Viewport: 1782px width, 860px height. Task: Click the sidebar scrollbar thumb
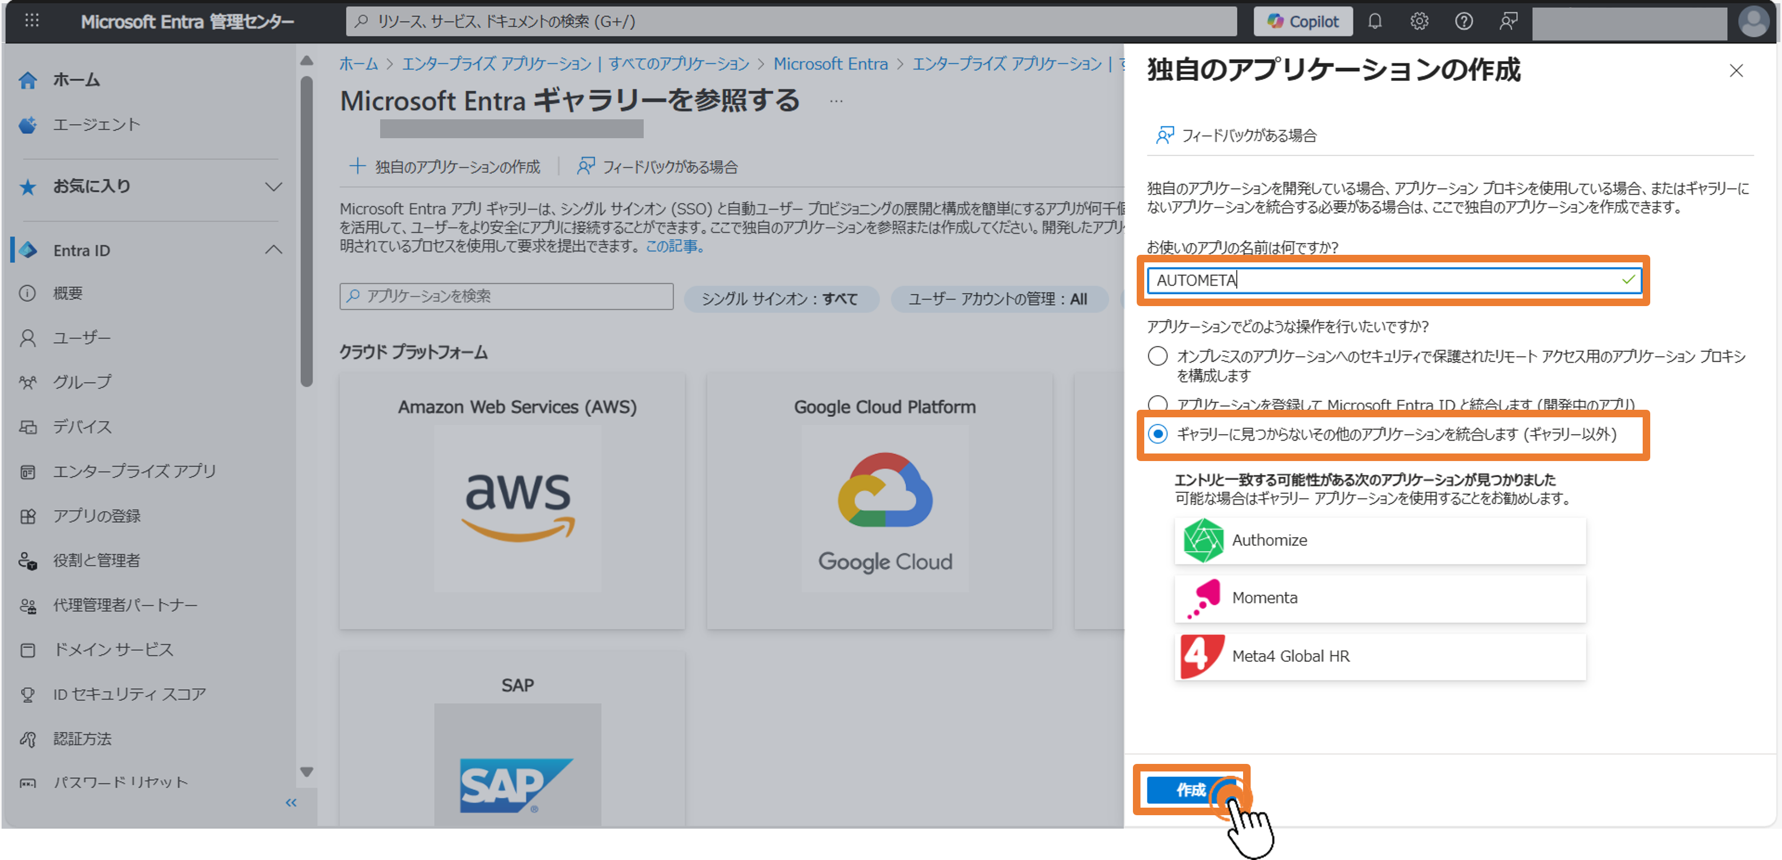click(307, 232)
